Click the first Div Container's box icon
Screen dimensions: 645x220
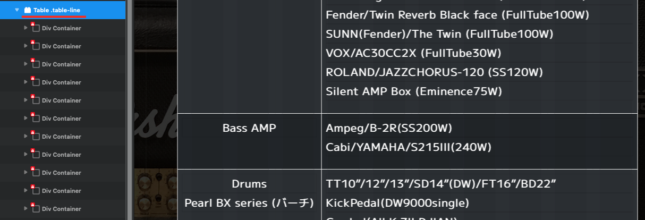coord(36,29)
